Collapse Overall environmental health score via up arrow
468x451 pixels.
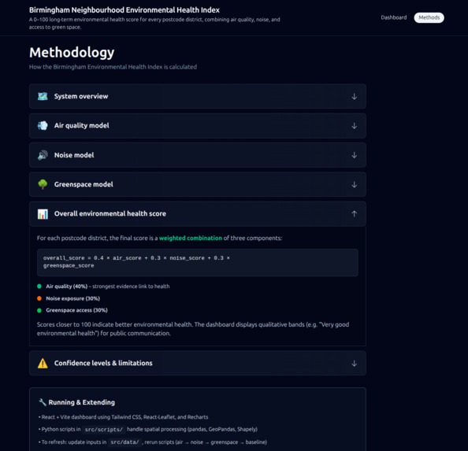pos(354,214)
